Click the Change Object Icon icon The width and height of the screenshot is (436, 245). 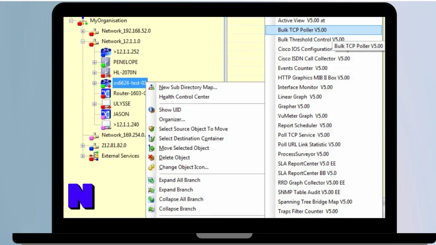[151, 167]
